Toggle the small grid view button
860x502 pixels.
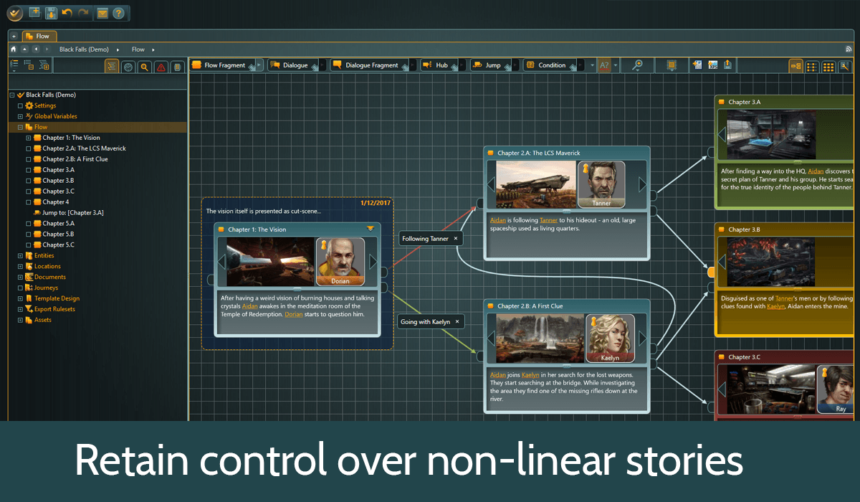click(812, 66)
